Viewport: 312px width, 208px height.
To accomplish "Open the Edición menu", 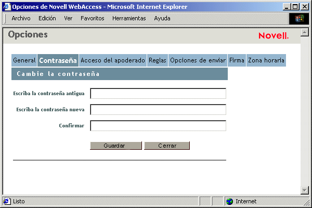I will tap(47, 18).
